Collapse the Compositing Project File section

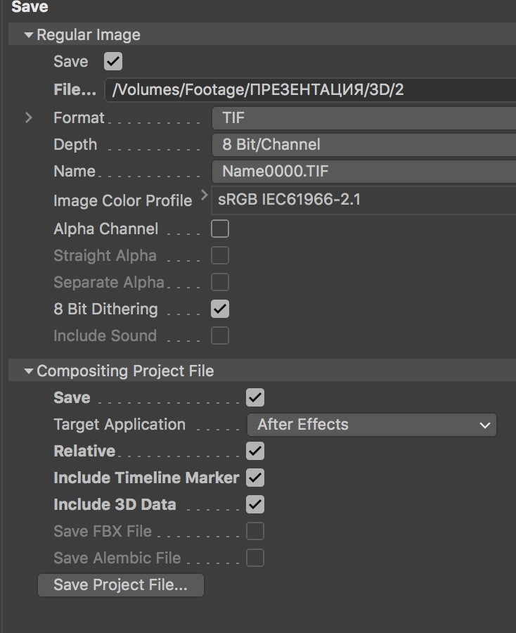[x=28, y=371]
